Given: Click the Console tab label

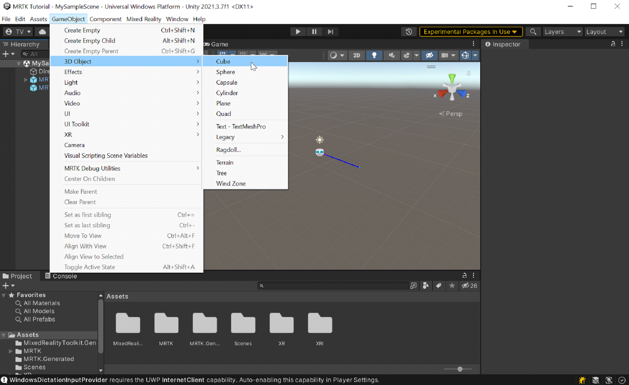Looking at the screenshot, I should [65, 275].
